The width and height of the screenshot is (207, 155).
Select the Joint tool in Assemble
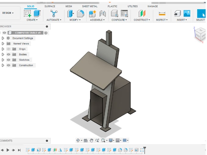pos(103,13)
